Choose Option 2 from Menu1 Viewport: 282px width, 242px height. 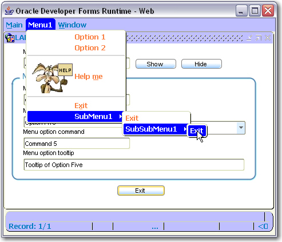[x=76, y=48]
